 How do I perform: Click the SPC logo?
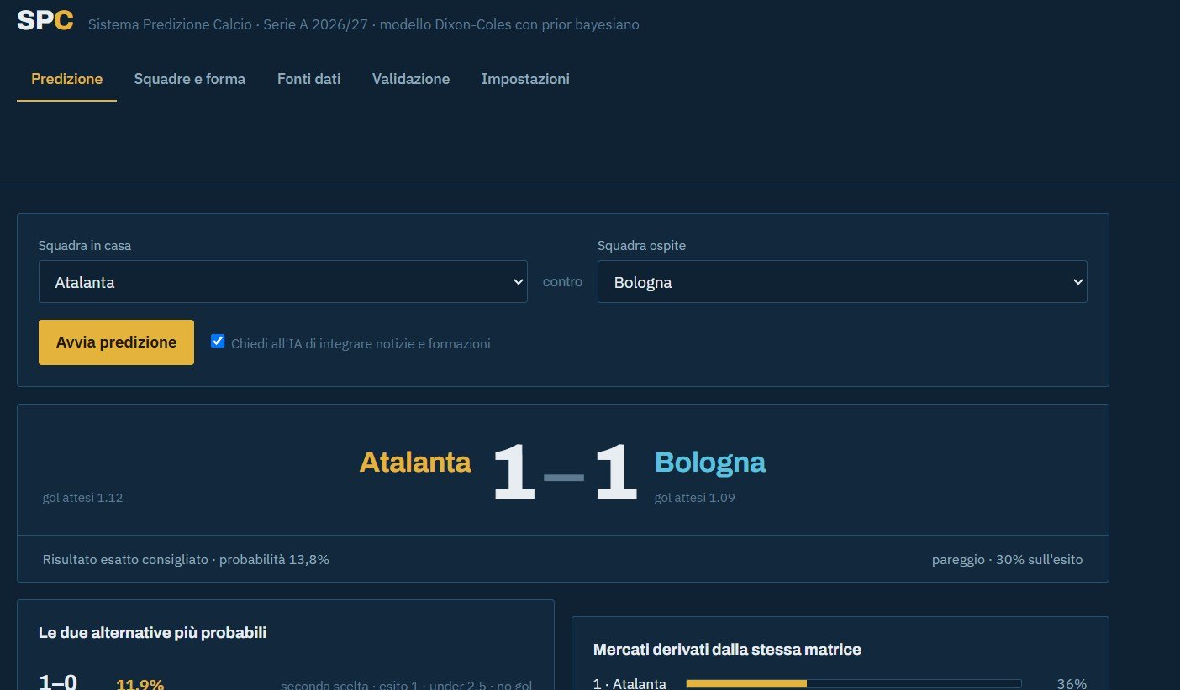pyautogui.click(x=45, y=21)
